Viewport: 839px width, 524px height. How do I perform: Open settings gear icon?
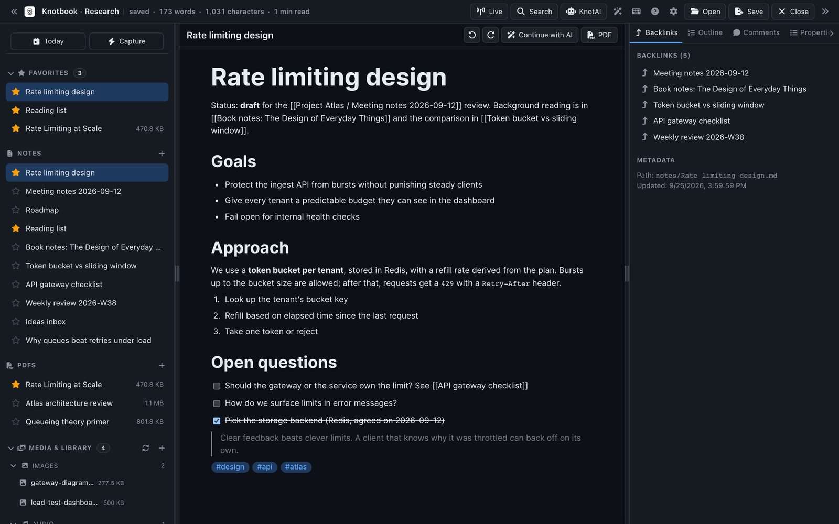[673, 12]
